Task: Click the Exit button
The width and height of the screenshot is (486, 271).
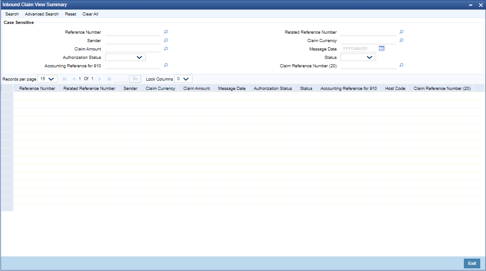Action: click(472, 263)
